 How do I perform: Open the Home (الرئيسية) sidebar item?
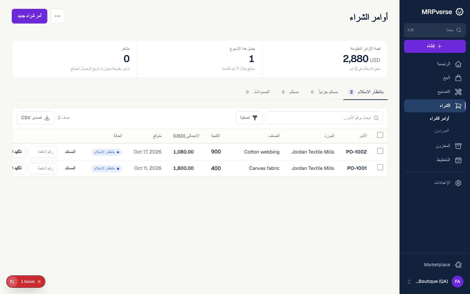(435, 64)
